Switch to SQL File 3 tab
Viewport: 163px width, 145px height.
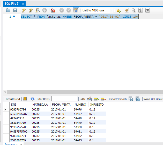click(x=12, y=4)
